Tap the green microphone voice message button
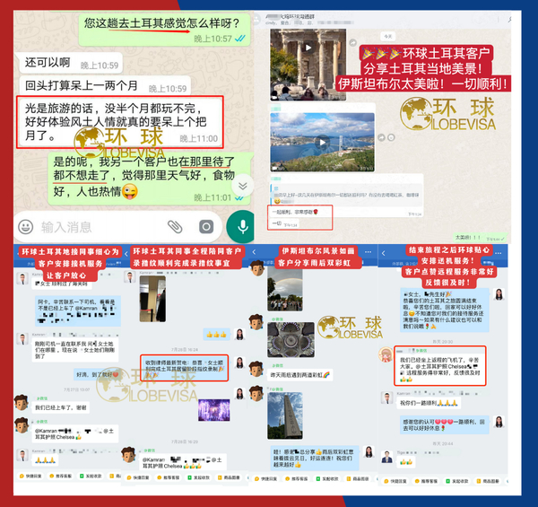 point(242,227)
